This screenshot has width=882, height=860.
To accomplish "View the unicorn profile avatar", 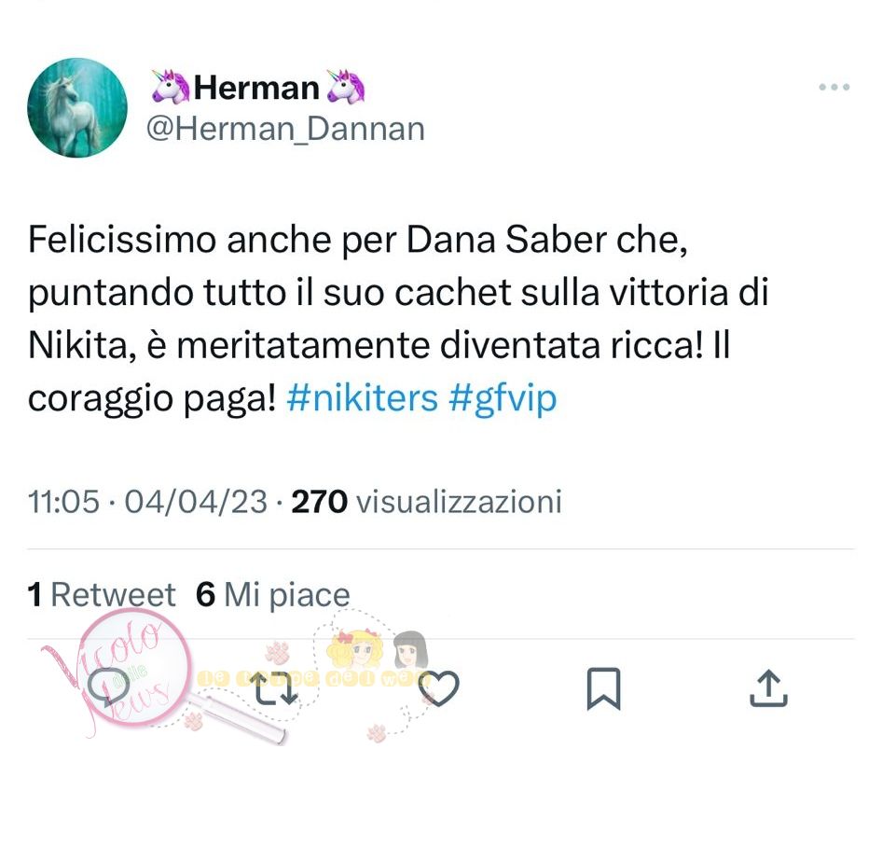I will tap(77, 107).
